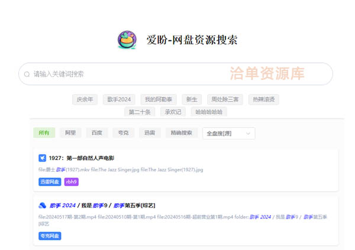This screenshot has width=355, height=250.
Task: Select the 承欢记 keyword tag
Action: click(x=173, y=112)
